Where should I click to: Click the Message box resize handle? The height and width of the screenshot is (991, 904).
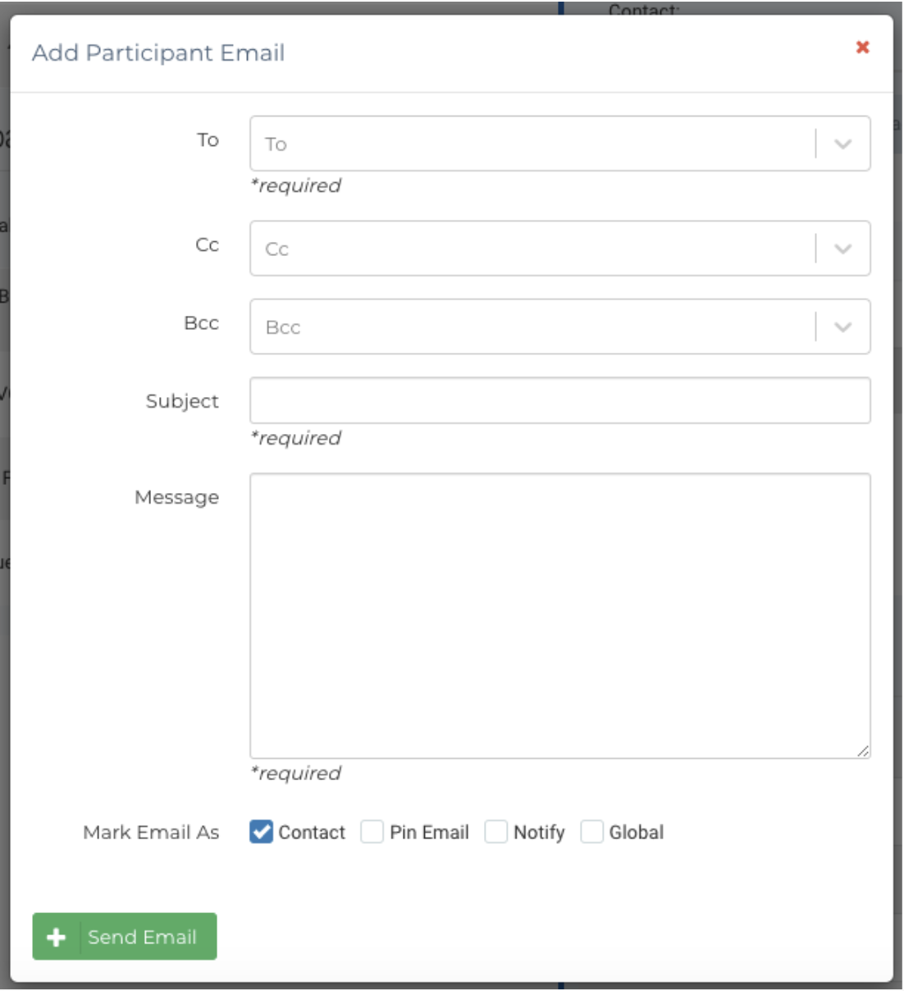(863, 751)
